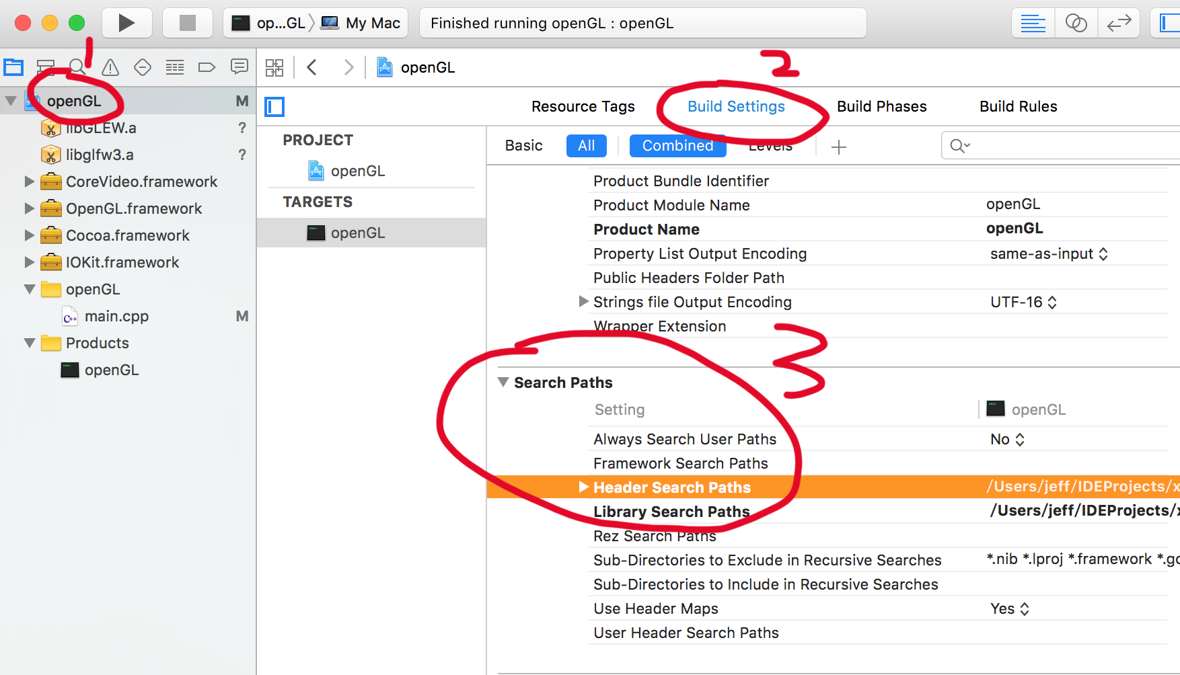Expand IOKit.framework in navigator
Image resolution: width=1180 pixels, height=675 pixels.
(x=29, y=262)
